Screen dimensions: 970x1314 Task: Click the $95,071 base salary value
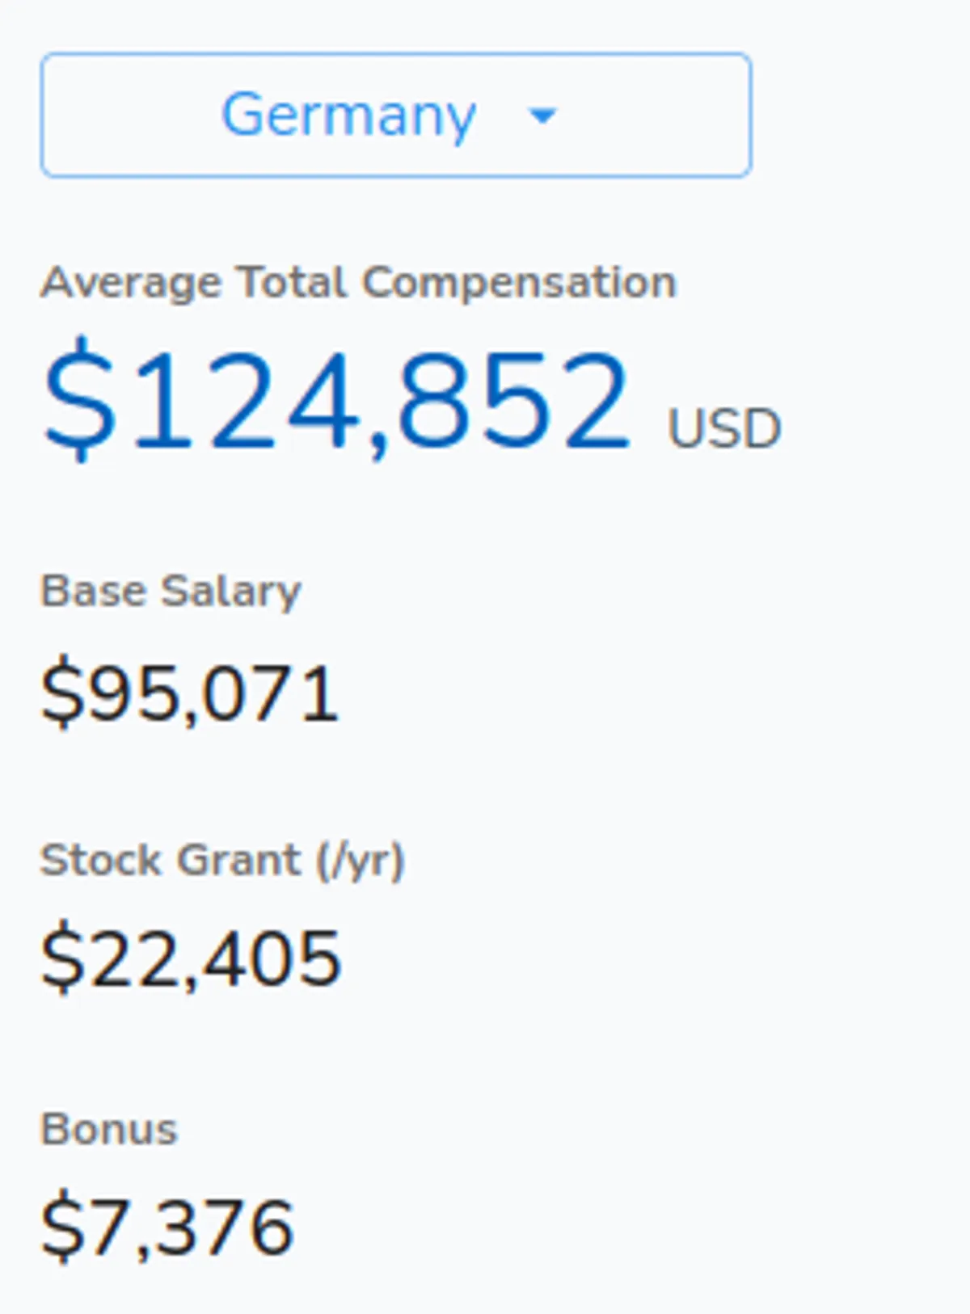point(190,693)
